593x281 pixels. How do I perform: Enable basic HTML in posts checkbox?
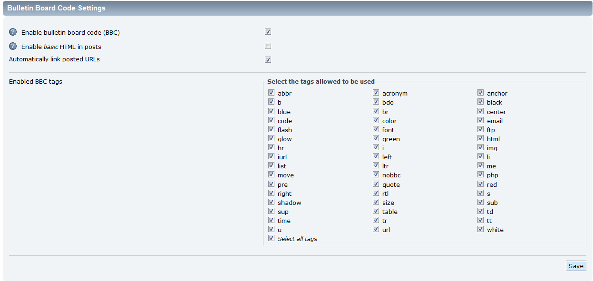tap(268, 46)
